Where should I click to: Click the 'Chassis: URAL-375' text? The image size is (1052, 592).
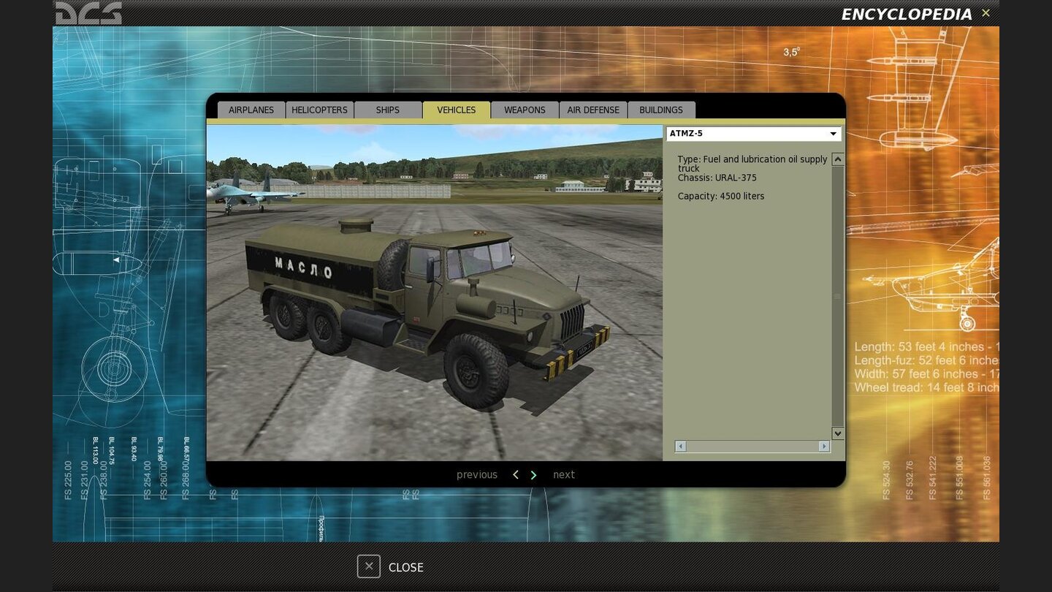click(717, 178)
